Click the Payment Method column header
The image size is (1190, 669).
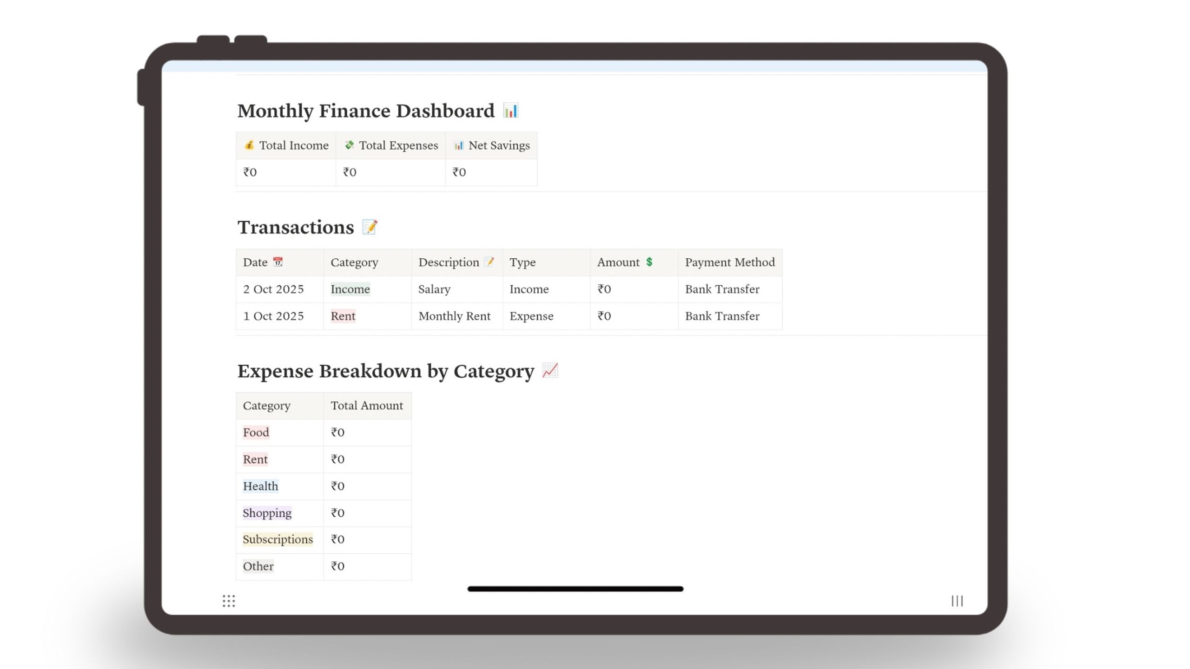[730, 262]
